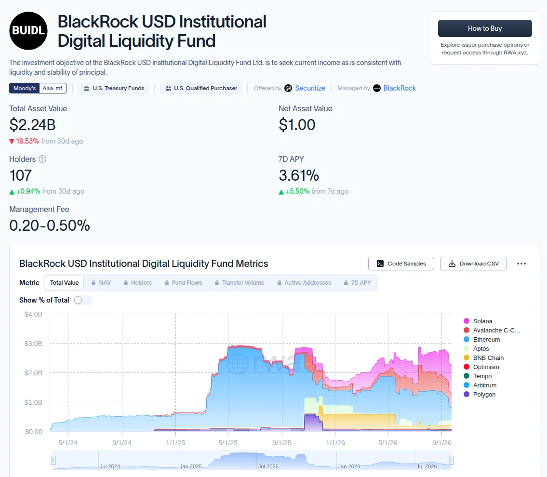Toggle the Avalanche C-C legend color dot
The width and height of the screenshot is (547, 477).
pos(467,330)
